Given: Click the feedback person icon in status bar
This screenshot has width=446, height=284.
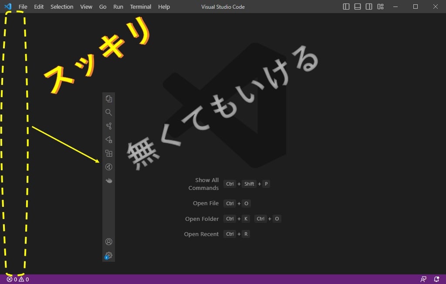Looking at the screenshot, I should (x=423, y=280).
